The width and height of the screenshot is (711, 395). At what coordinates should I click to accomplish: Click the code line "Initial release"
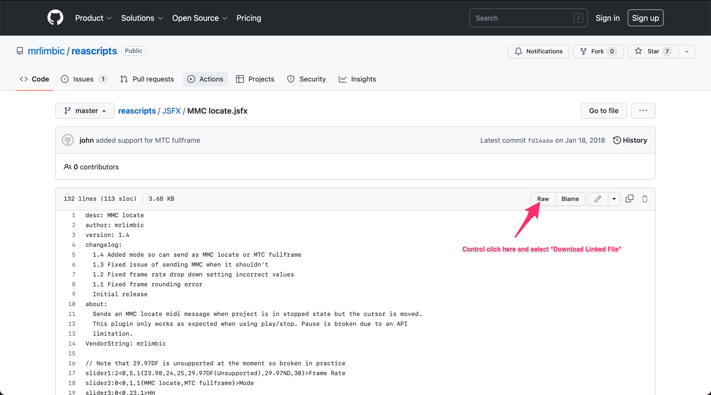120,294
